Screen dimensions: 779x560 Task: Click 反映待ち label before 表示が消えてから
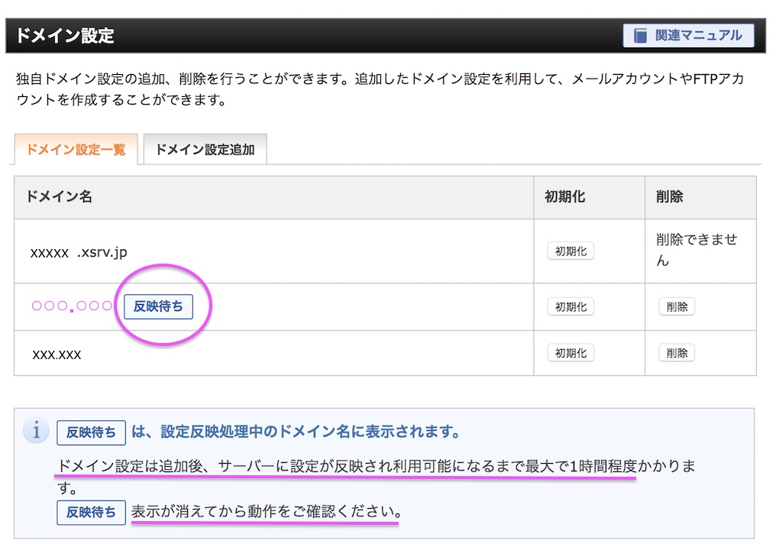[91, 513]
